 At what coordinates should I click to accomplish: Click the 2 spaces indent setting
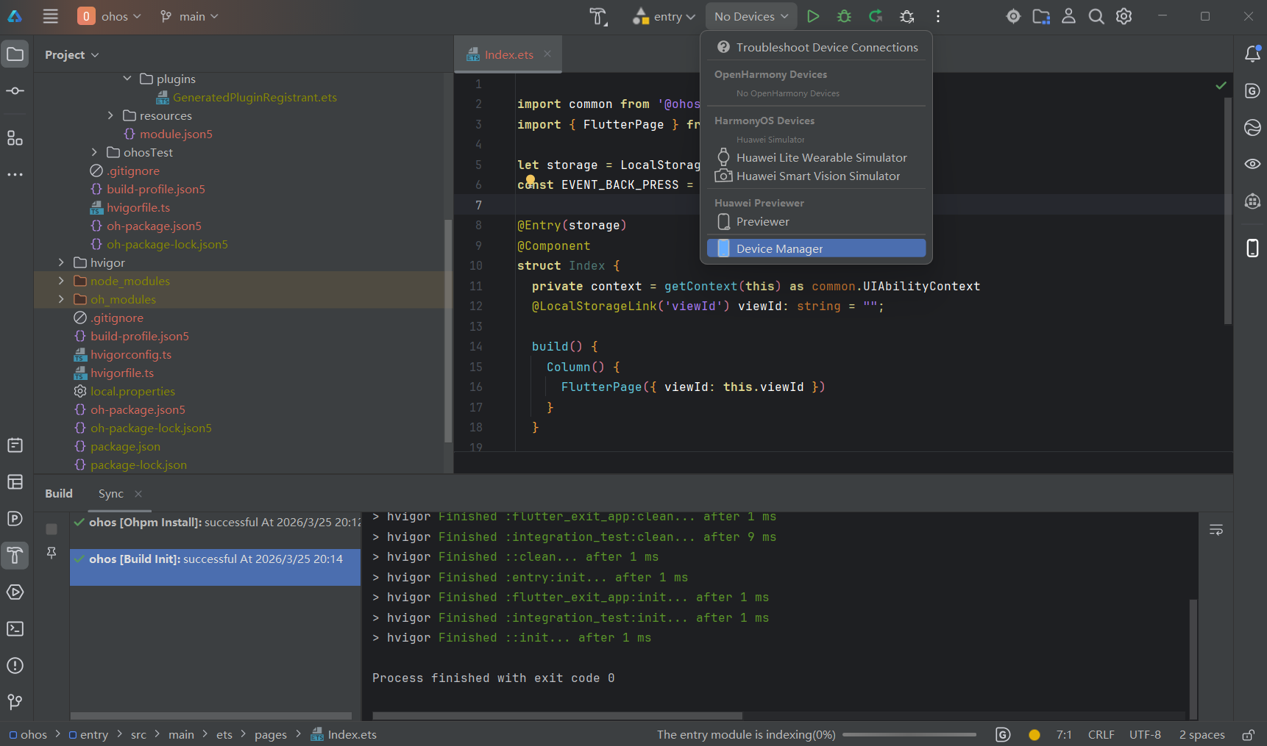[x=1202, y=734]
